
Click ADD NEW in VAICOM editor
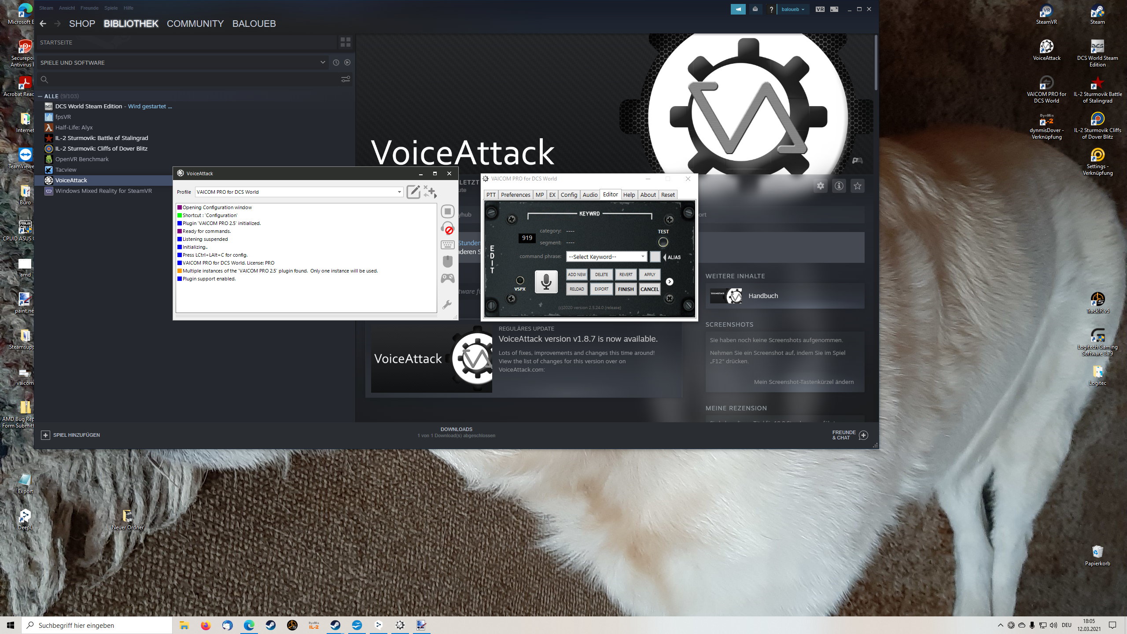coord(577,275)
